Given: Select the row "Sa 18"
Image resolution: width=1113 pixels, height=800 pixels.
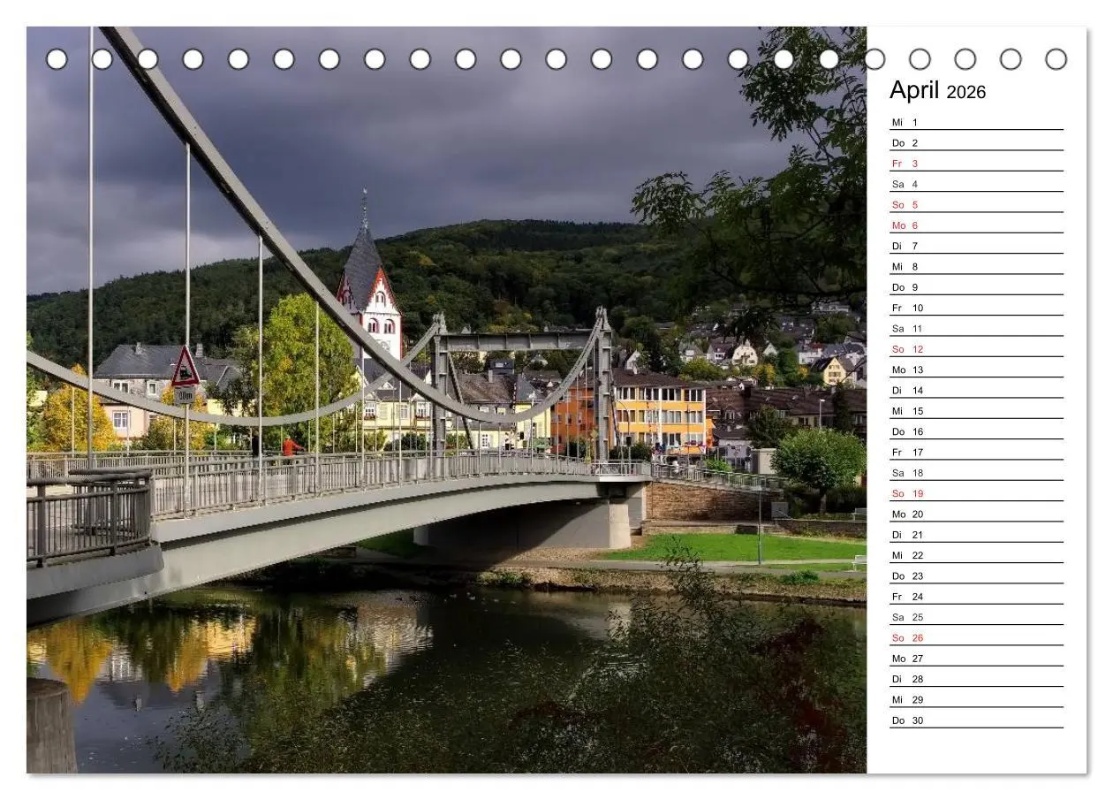Looking at the screenshot, I should tap(976, 473).
